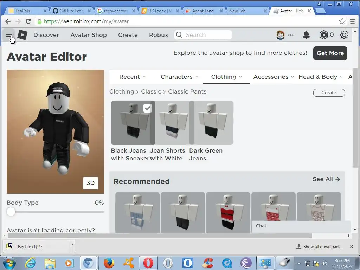Open the Chat panel

(x=301, y=226)
